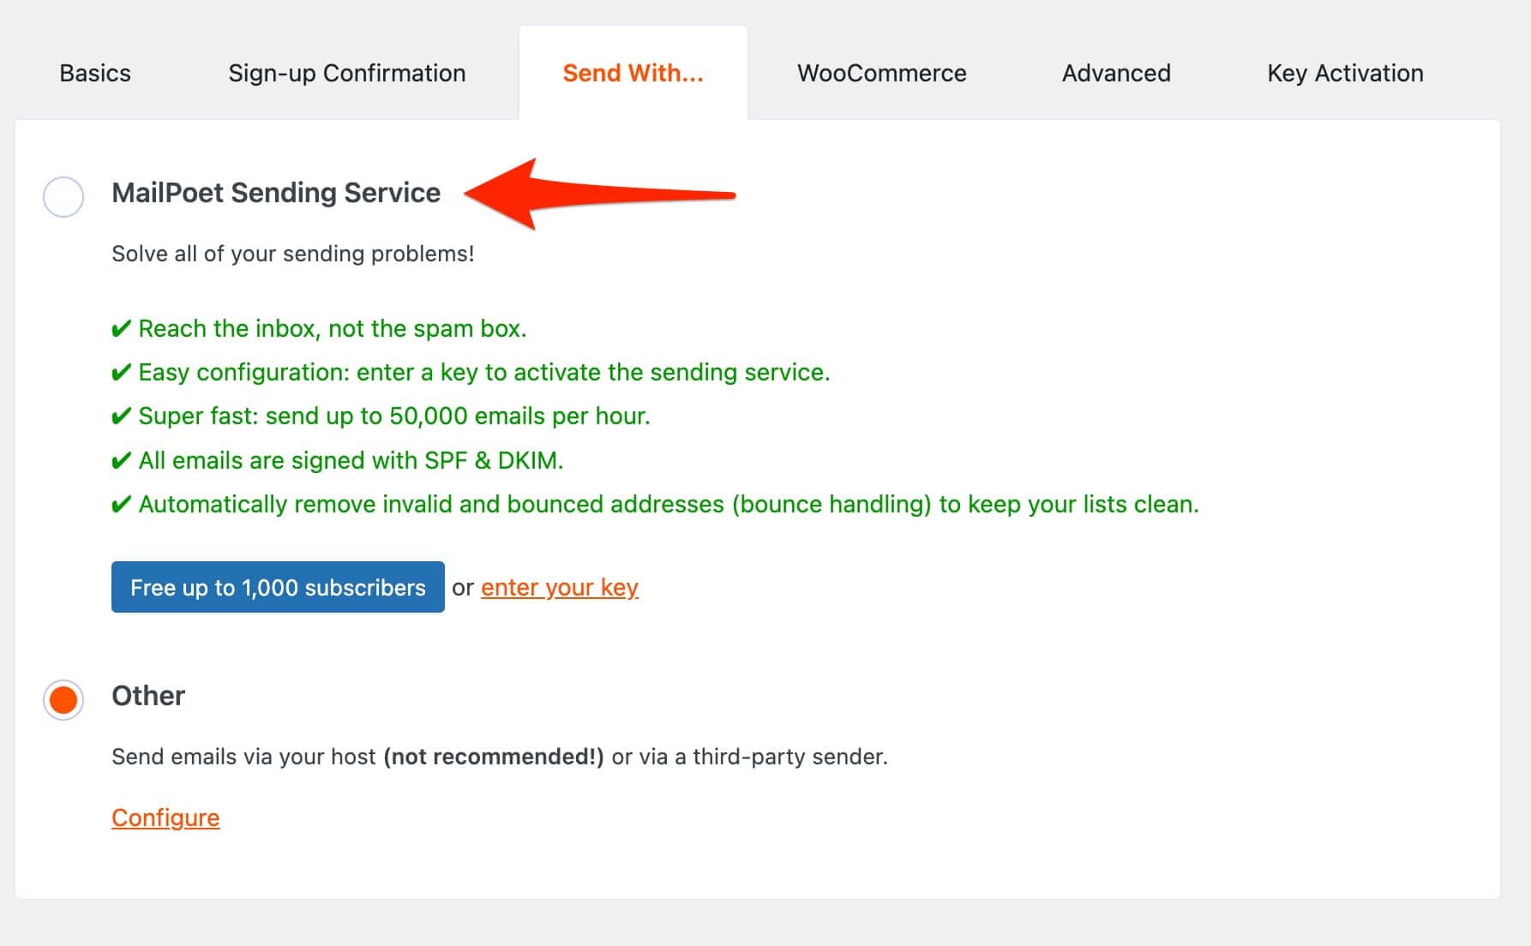Screen dimensions: 1531x946
Task: Click the 'Send emails via your host' description
Action: coord(500,757)
